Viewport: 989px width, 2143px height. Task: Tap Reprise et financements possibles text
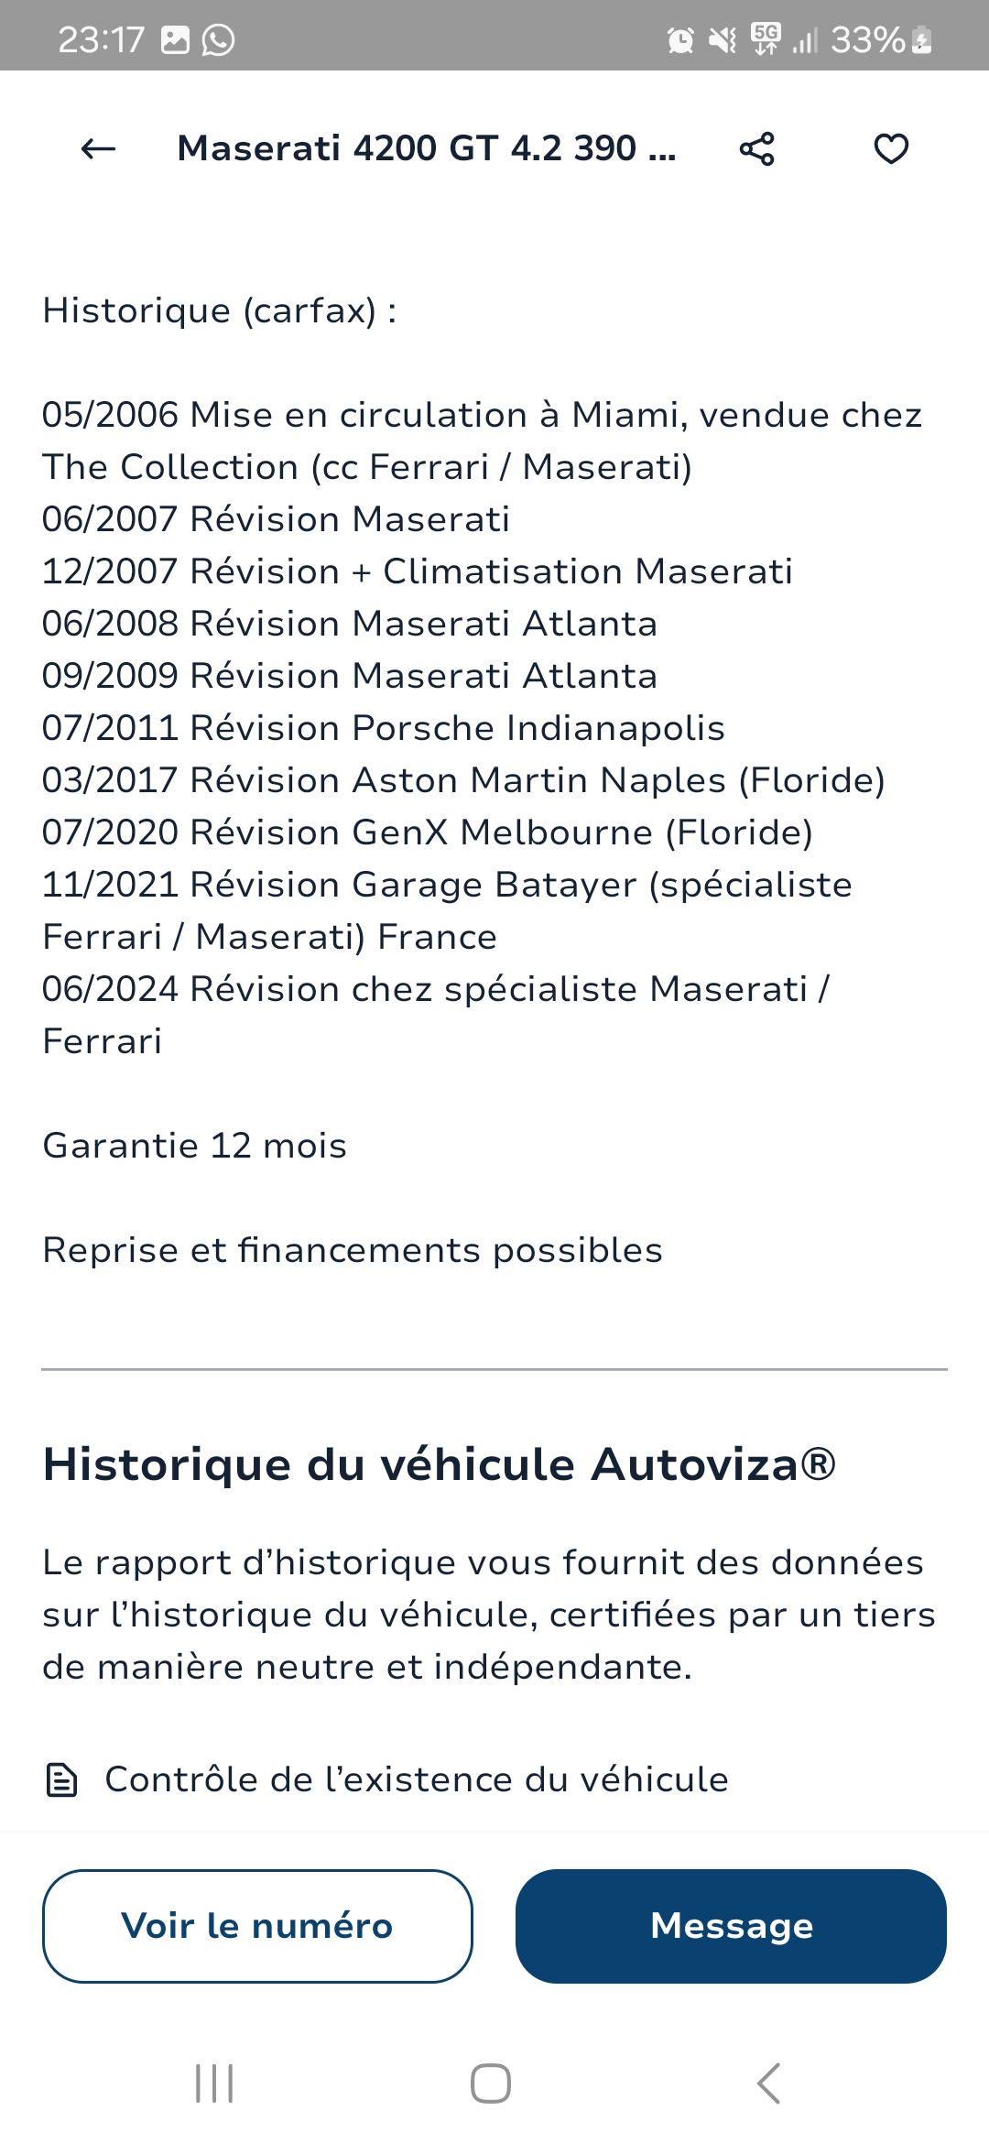pos(353,1250)
